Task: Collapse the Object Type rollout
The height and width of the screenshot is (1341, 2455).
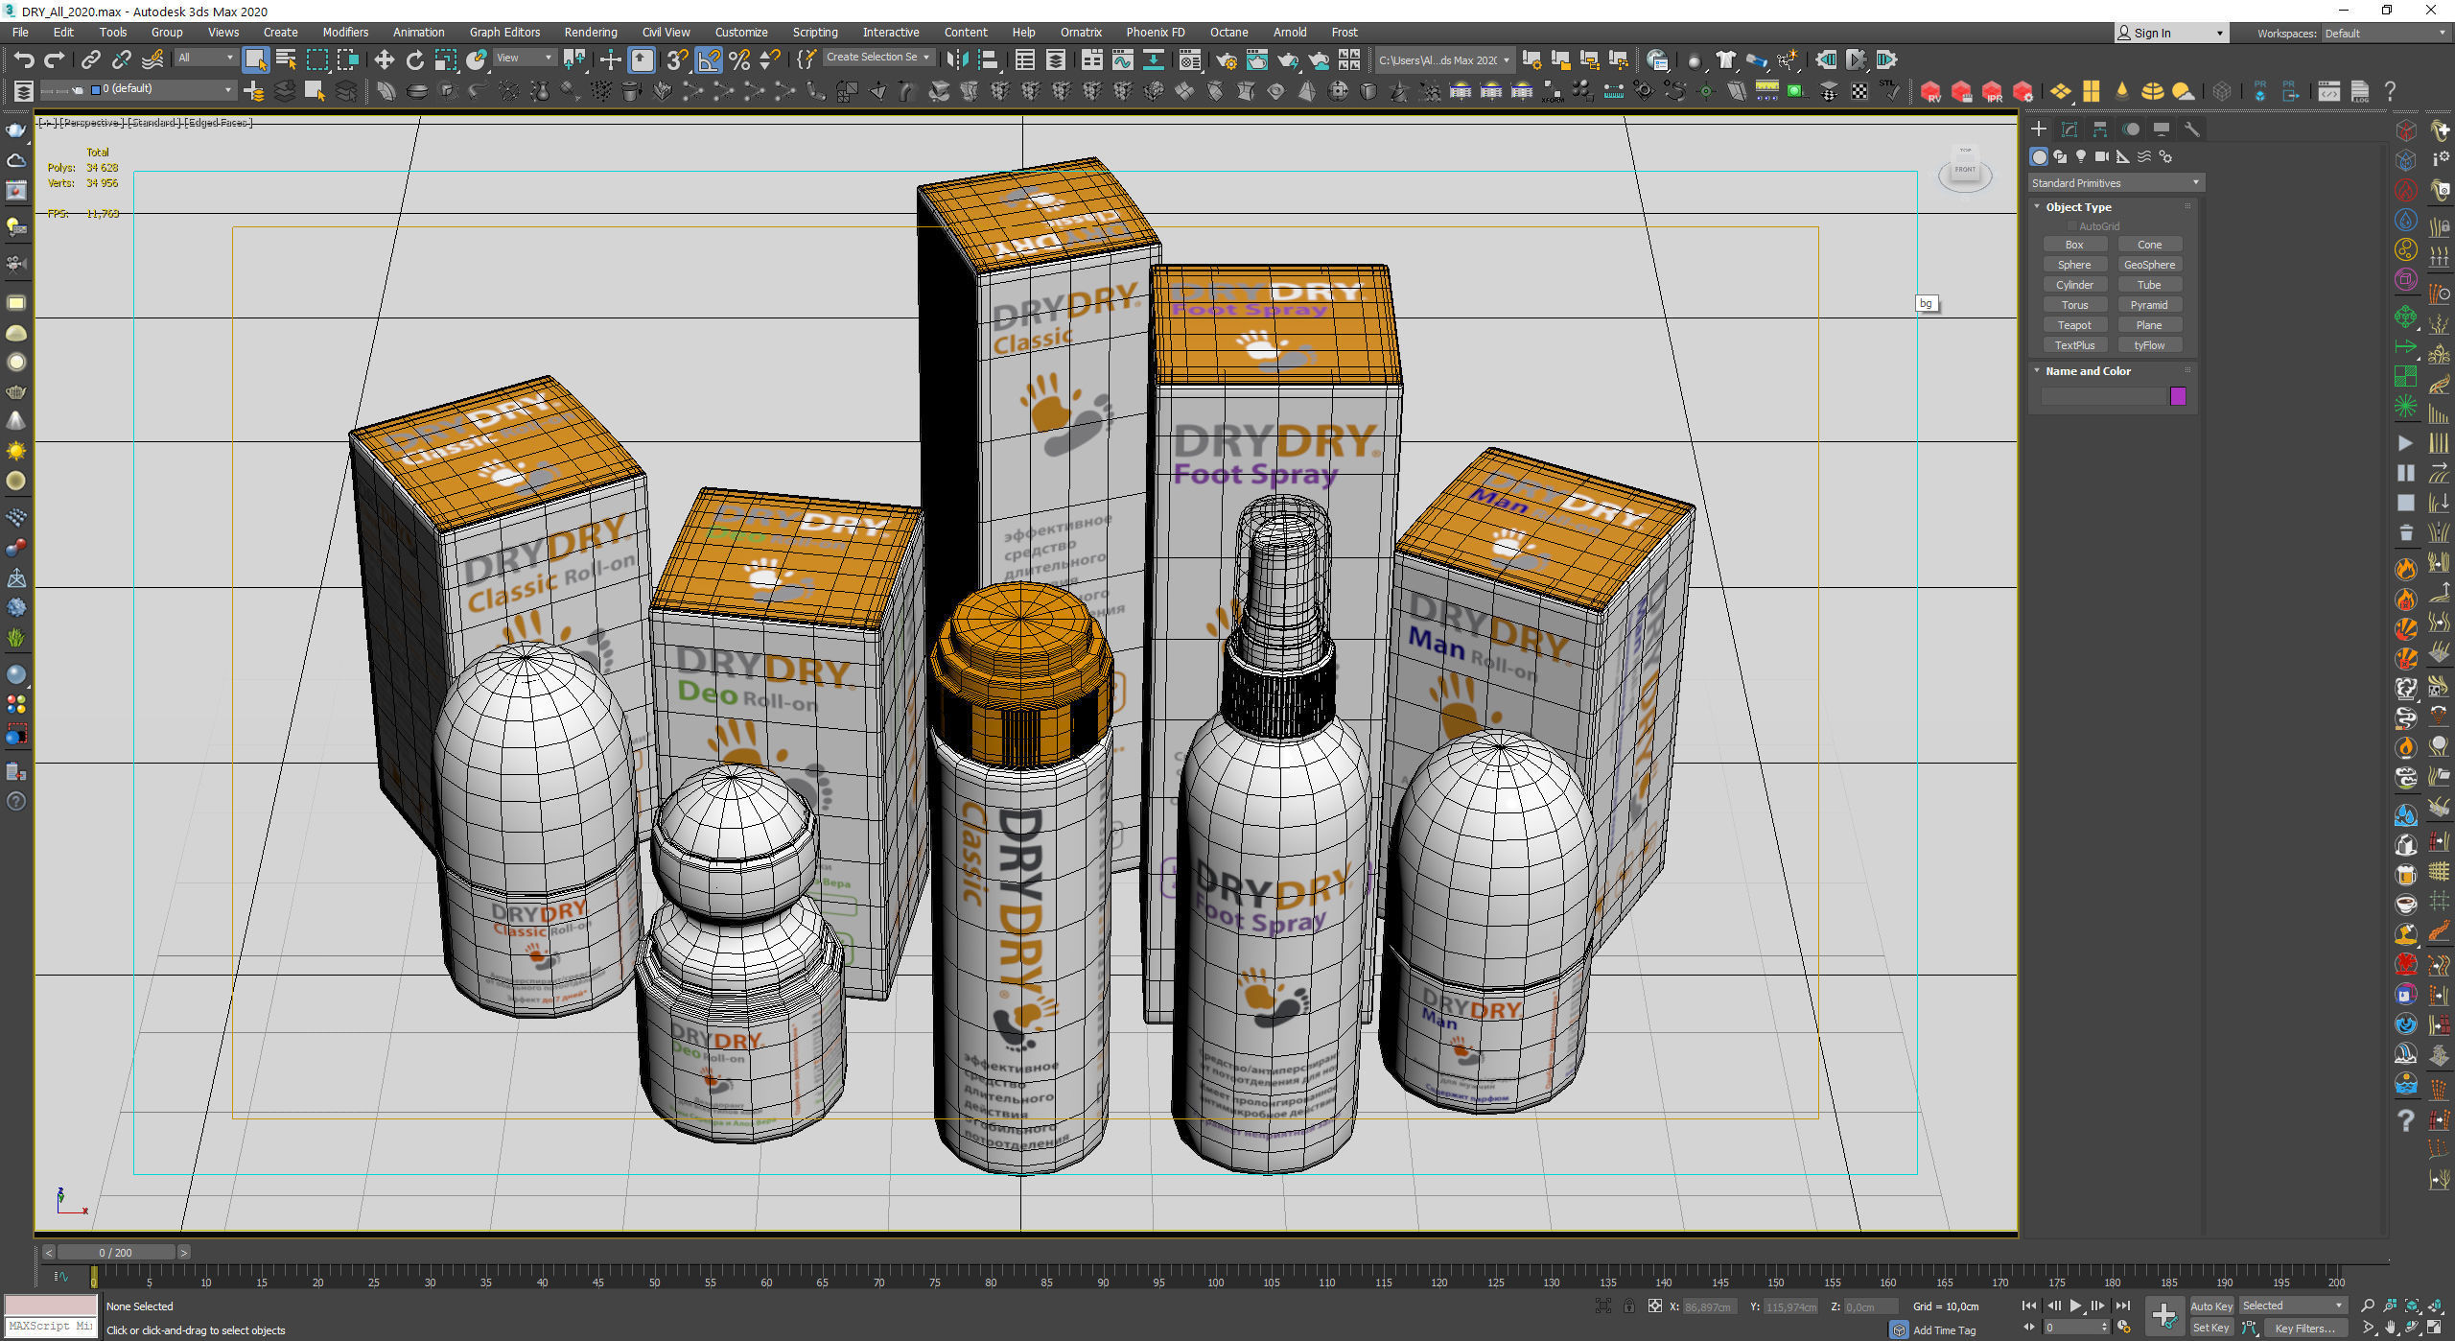Action: click(2038, 206)
